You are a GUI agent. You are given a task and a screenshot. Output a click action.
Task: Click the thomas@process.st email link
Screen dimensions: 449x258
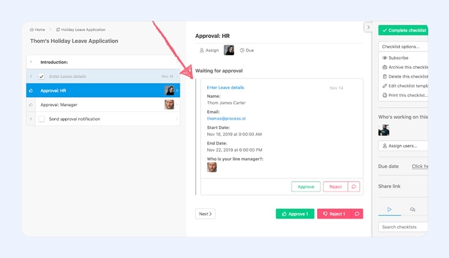point(226,119)
